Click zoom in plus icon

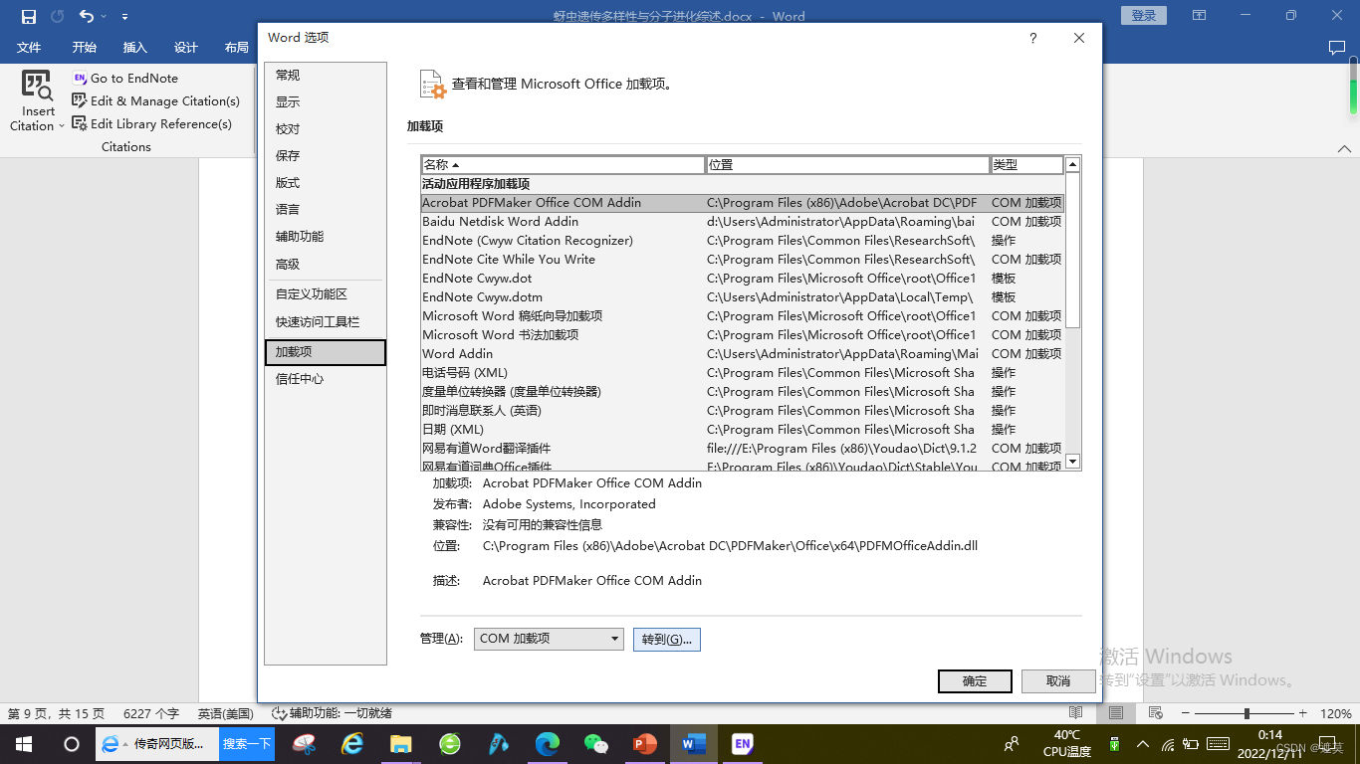coord(1302,713)
